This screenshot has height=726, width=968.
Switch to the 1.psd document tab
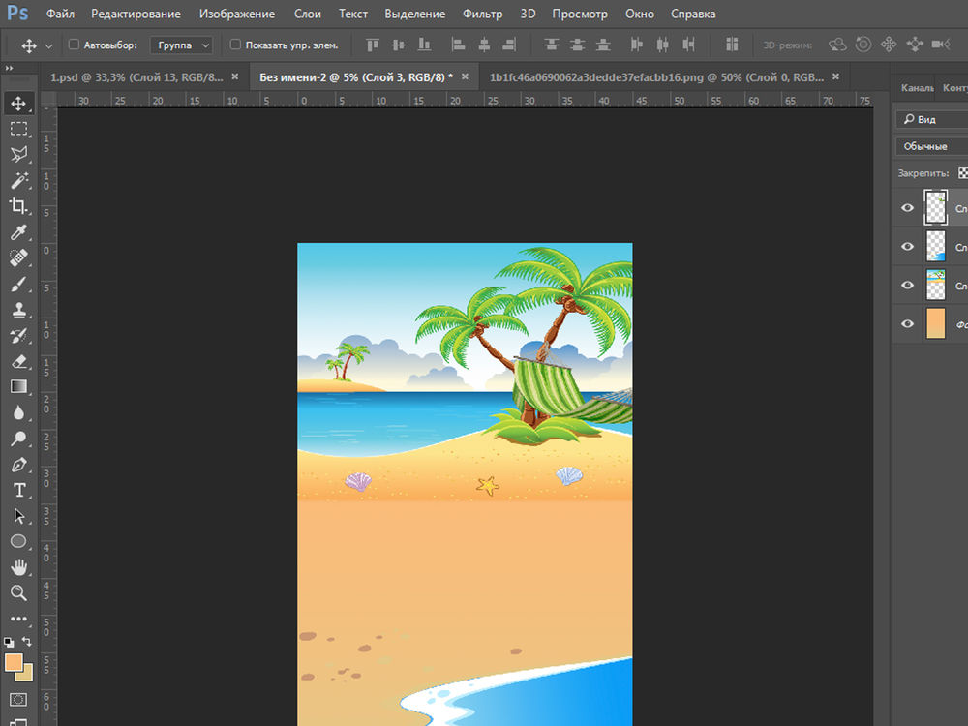click(136, 77)
